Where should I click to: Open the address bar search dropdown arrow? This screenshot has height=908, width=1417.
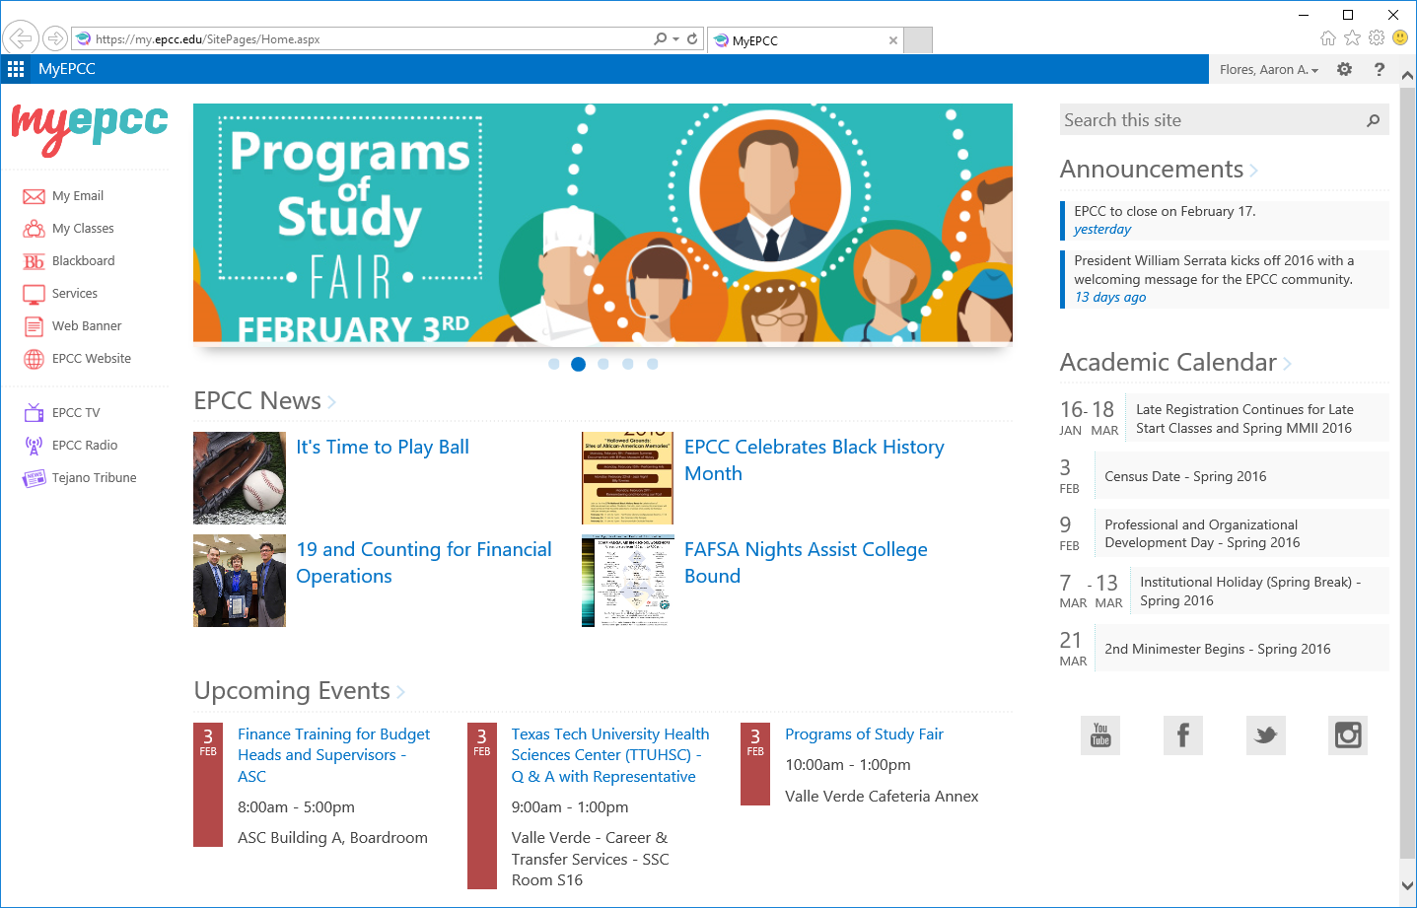675,39
